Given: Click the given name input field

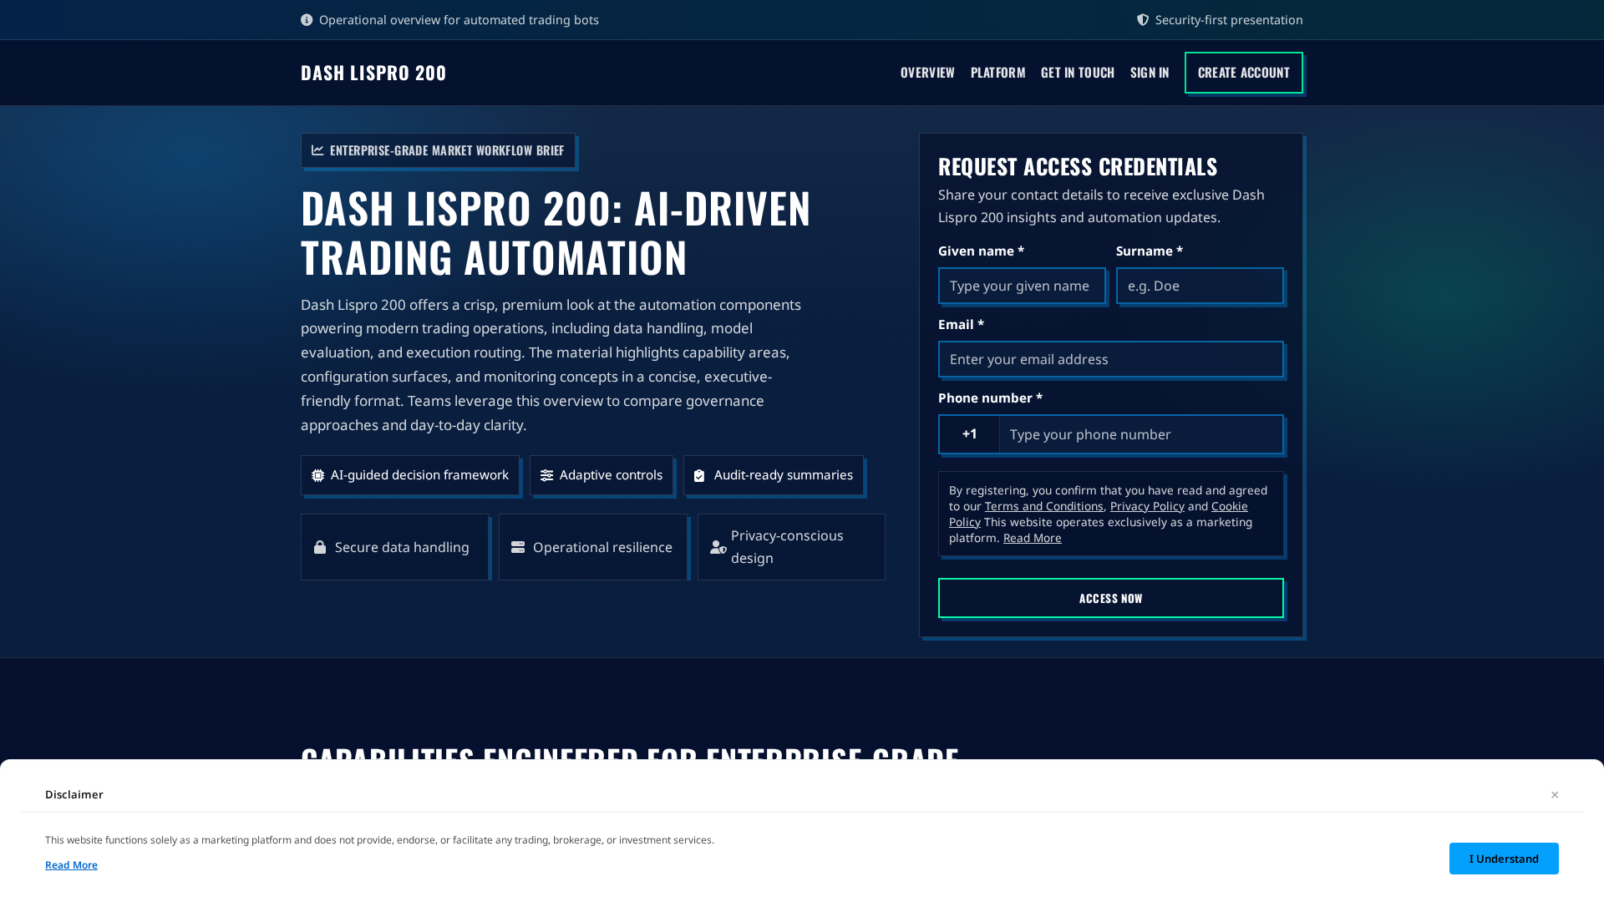Looking at the screenshot, I should (x=1022, y=286).
